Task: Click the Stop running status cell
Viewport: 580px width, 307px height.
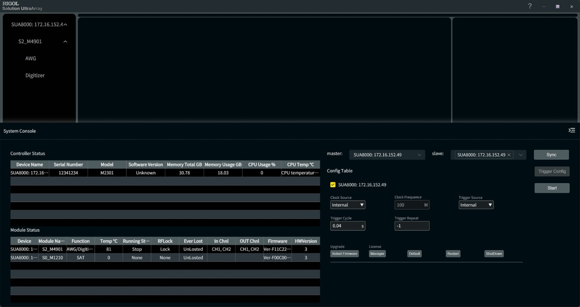Action: (137, 249)
